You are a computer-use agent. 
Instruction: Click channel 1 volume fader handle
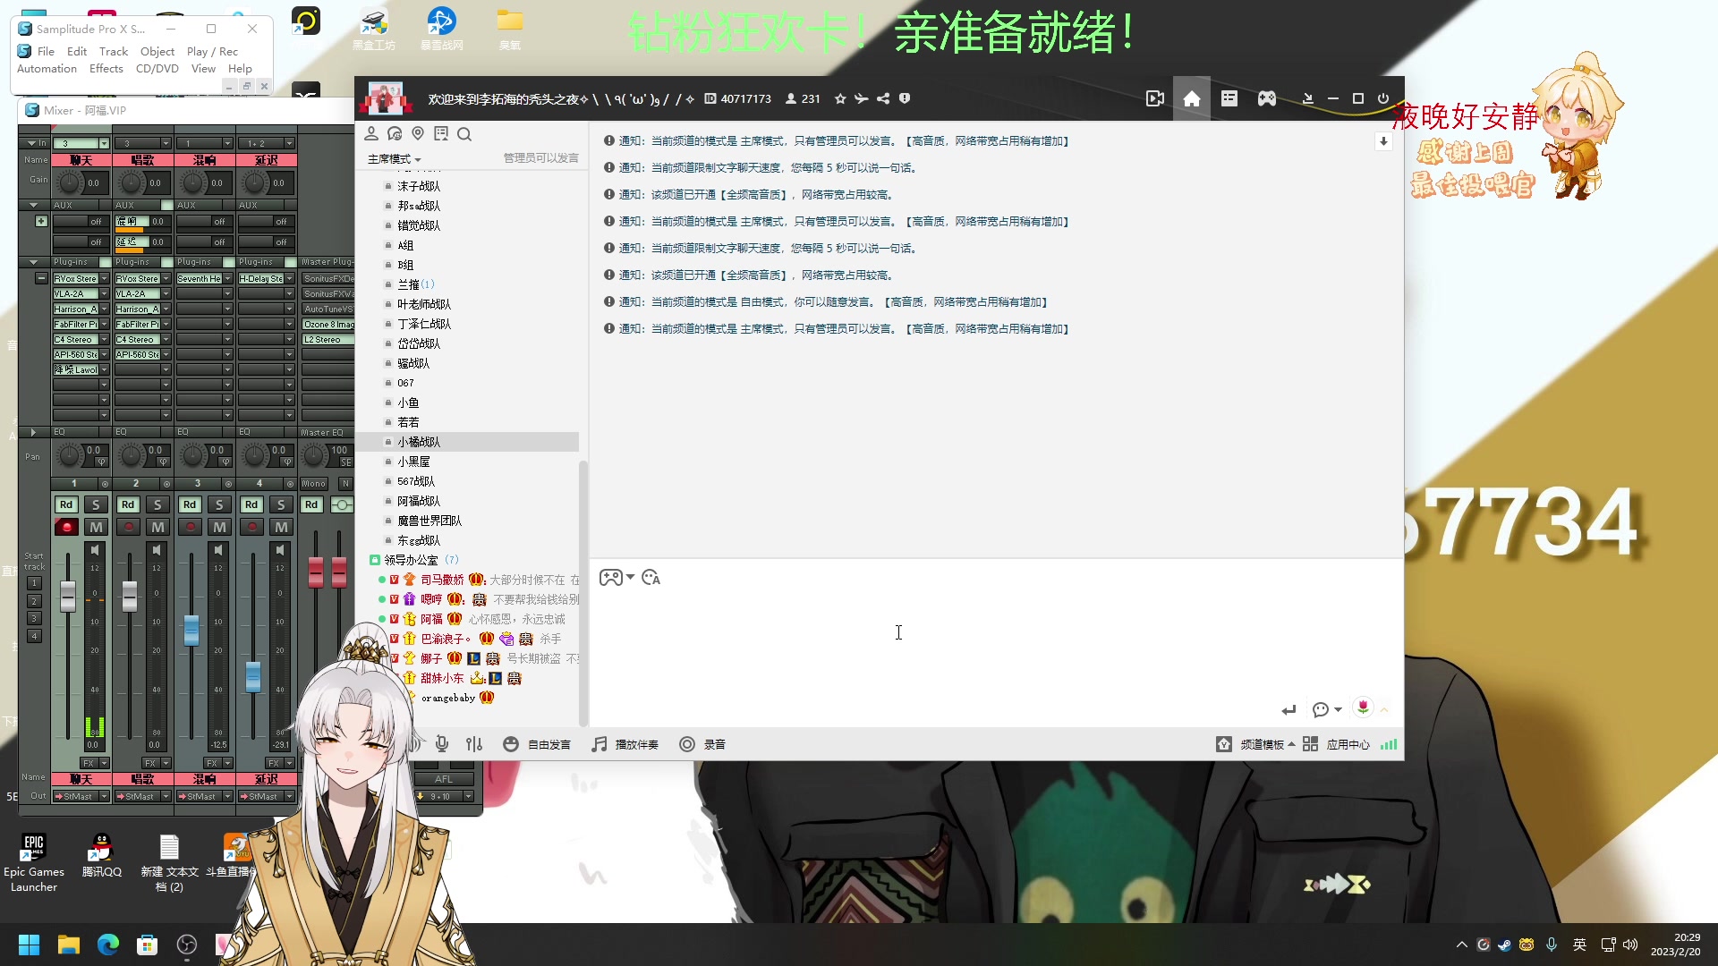coord(68,596)
